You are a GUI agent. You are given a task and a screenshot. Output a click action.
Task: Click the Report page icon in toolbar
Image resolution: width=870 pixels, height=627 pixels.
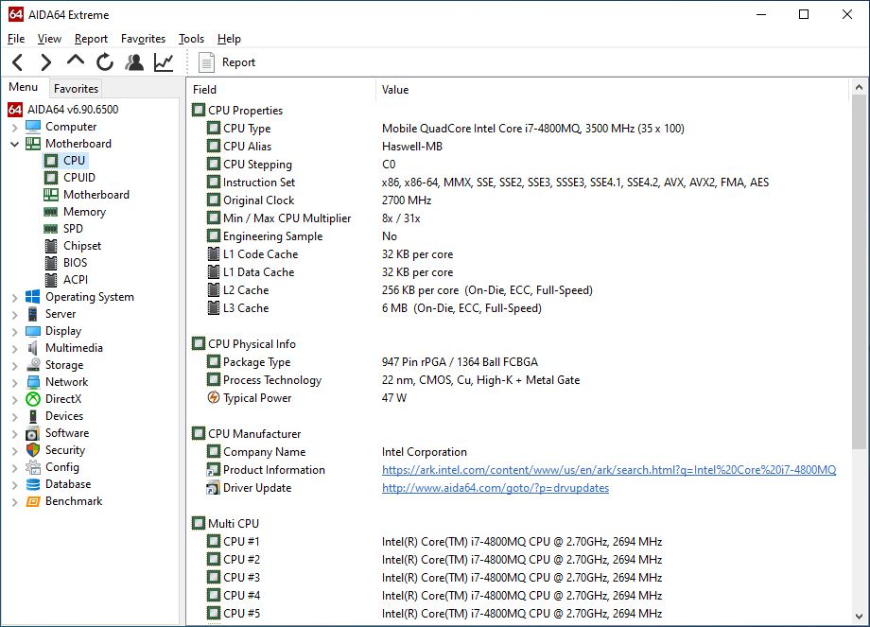[206, 62]
